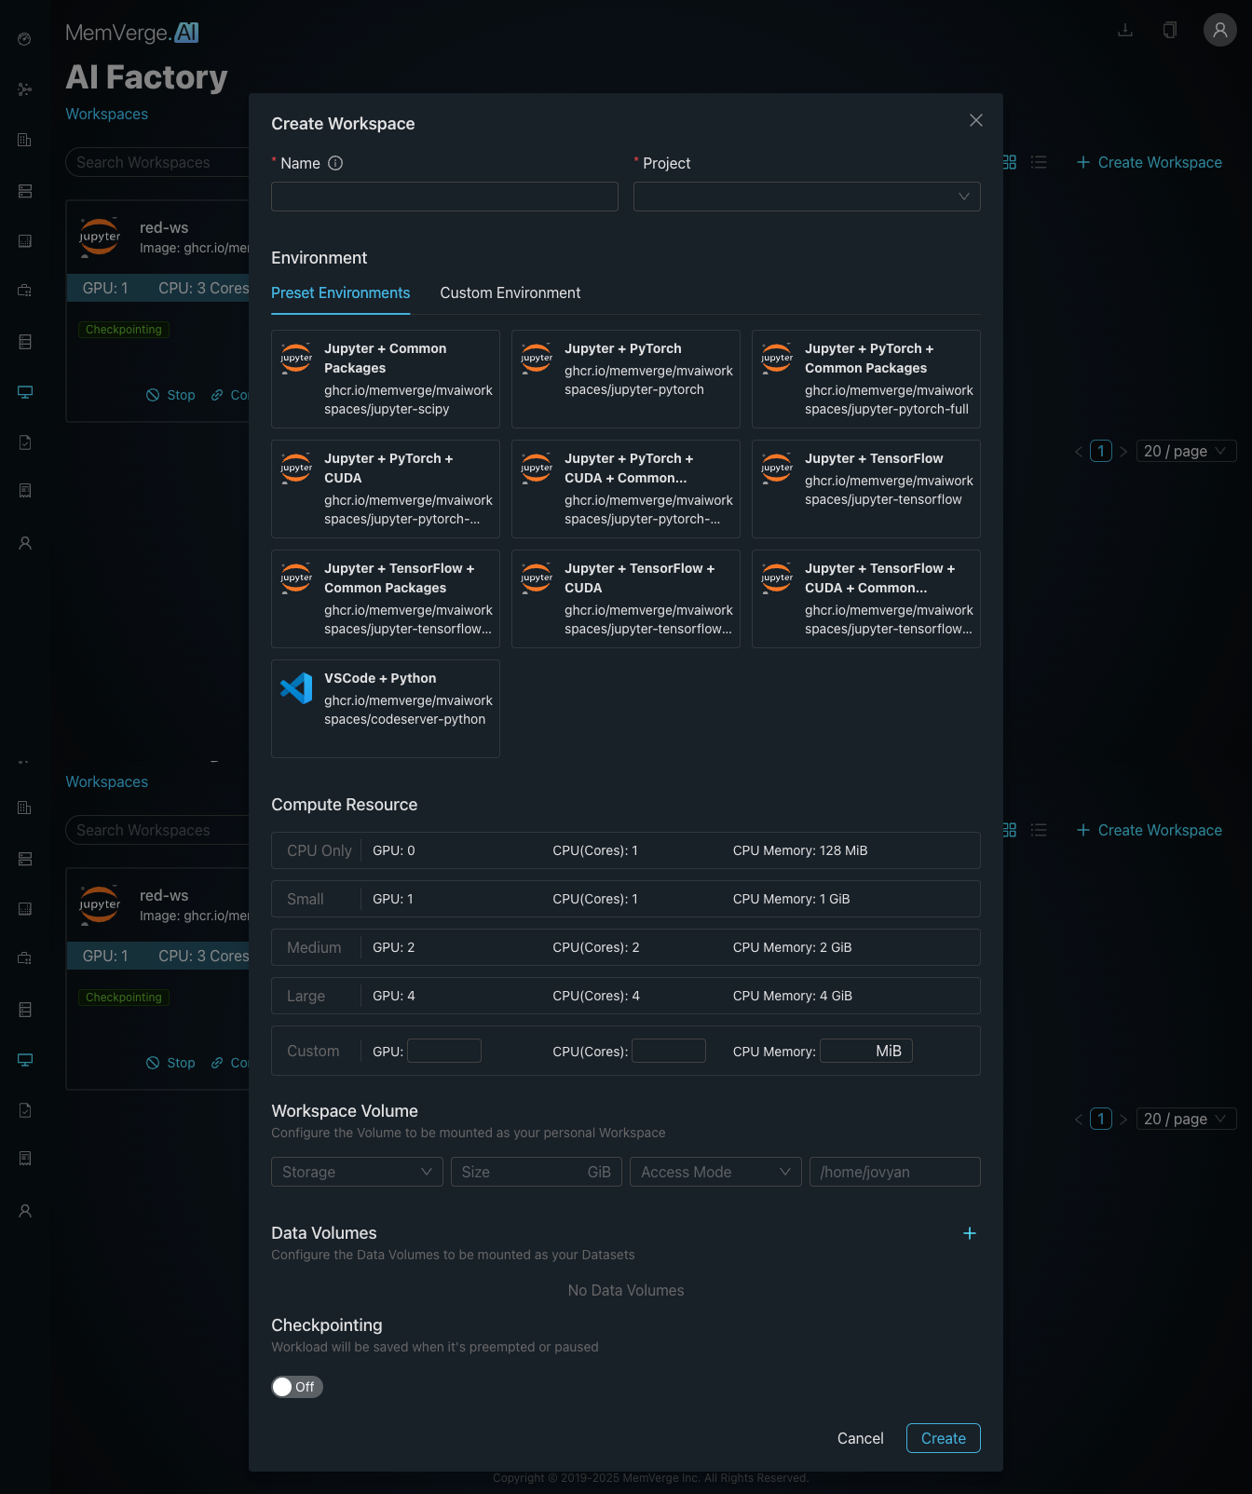Select the Preset Environments tab

[x=340, y=293]
